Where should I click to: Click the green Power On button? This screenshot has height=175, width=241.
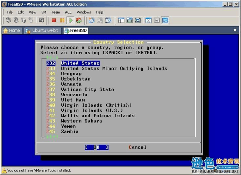[x=71, y=20]
